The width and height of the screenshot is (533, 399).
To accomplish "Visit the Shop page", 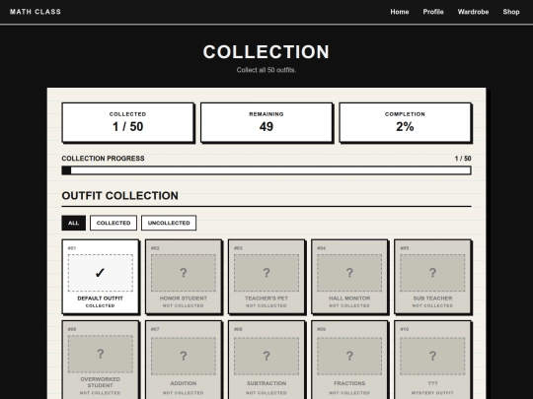I will [511, 12].
